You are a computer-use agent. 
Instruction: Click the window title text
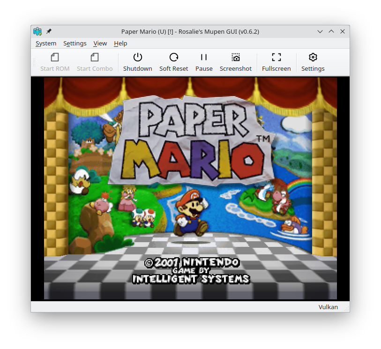coord(190,31)
